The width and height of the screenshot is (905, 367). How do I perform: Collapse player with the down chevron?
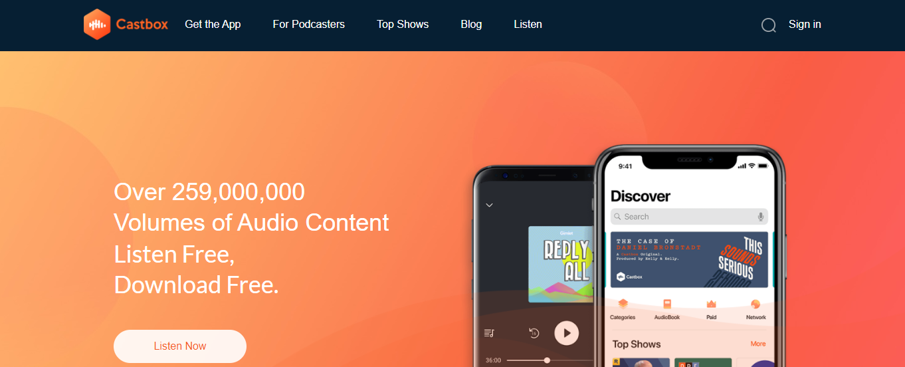[x=490, y=205]
